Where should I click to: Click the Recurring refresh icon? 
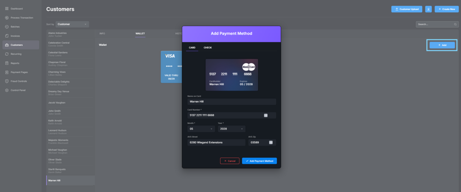7,54
